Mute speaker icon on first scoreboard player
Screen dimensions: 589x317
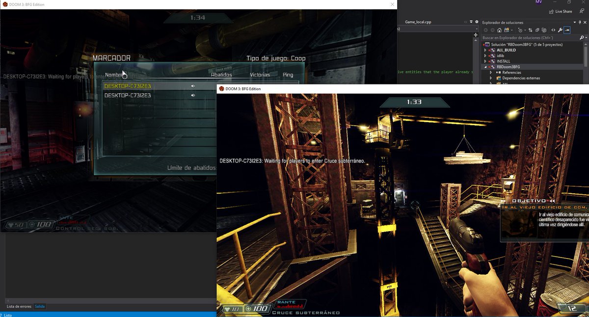[x=193, y=86]
